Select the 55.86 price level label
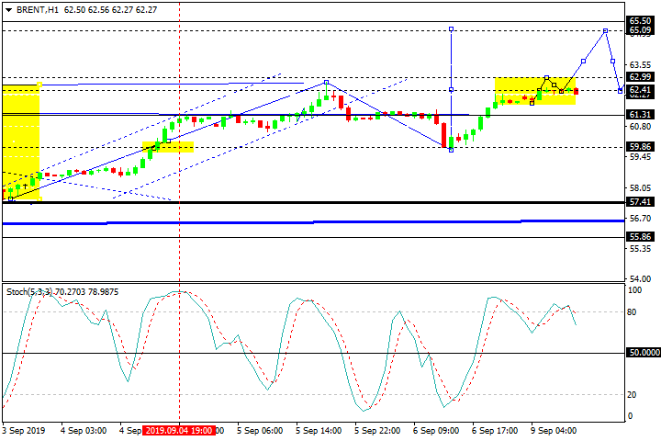 pos(640,236)
